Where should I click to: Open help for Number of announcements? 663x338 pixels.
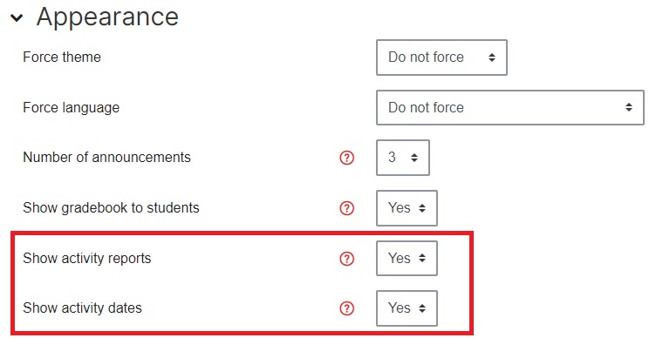[x=346, y=158]
